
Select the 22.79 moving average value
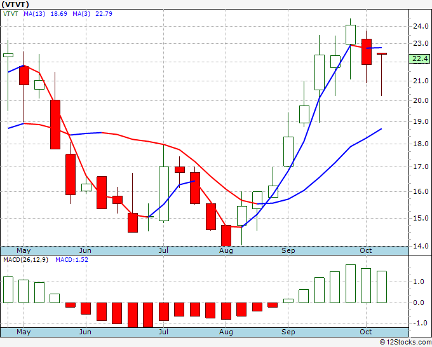point(104,13)
